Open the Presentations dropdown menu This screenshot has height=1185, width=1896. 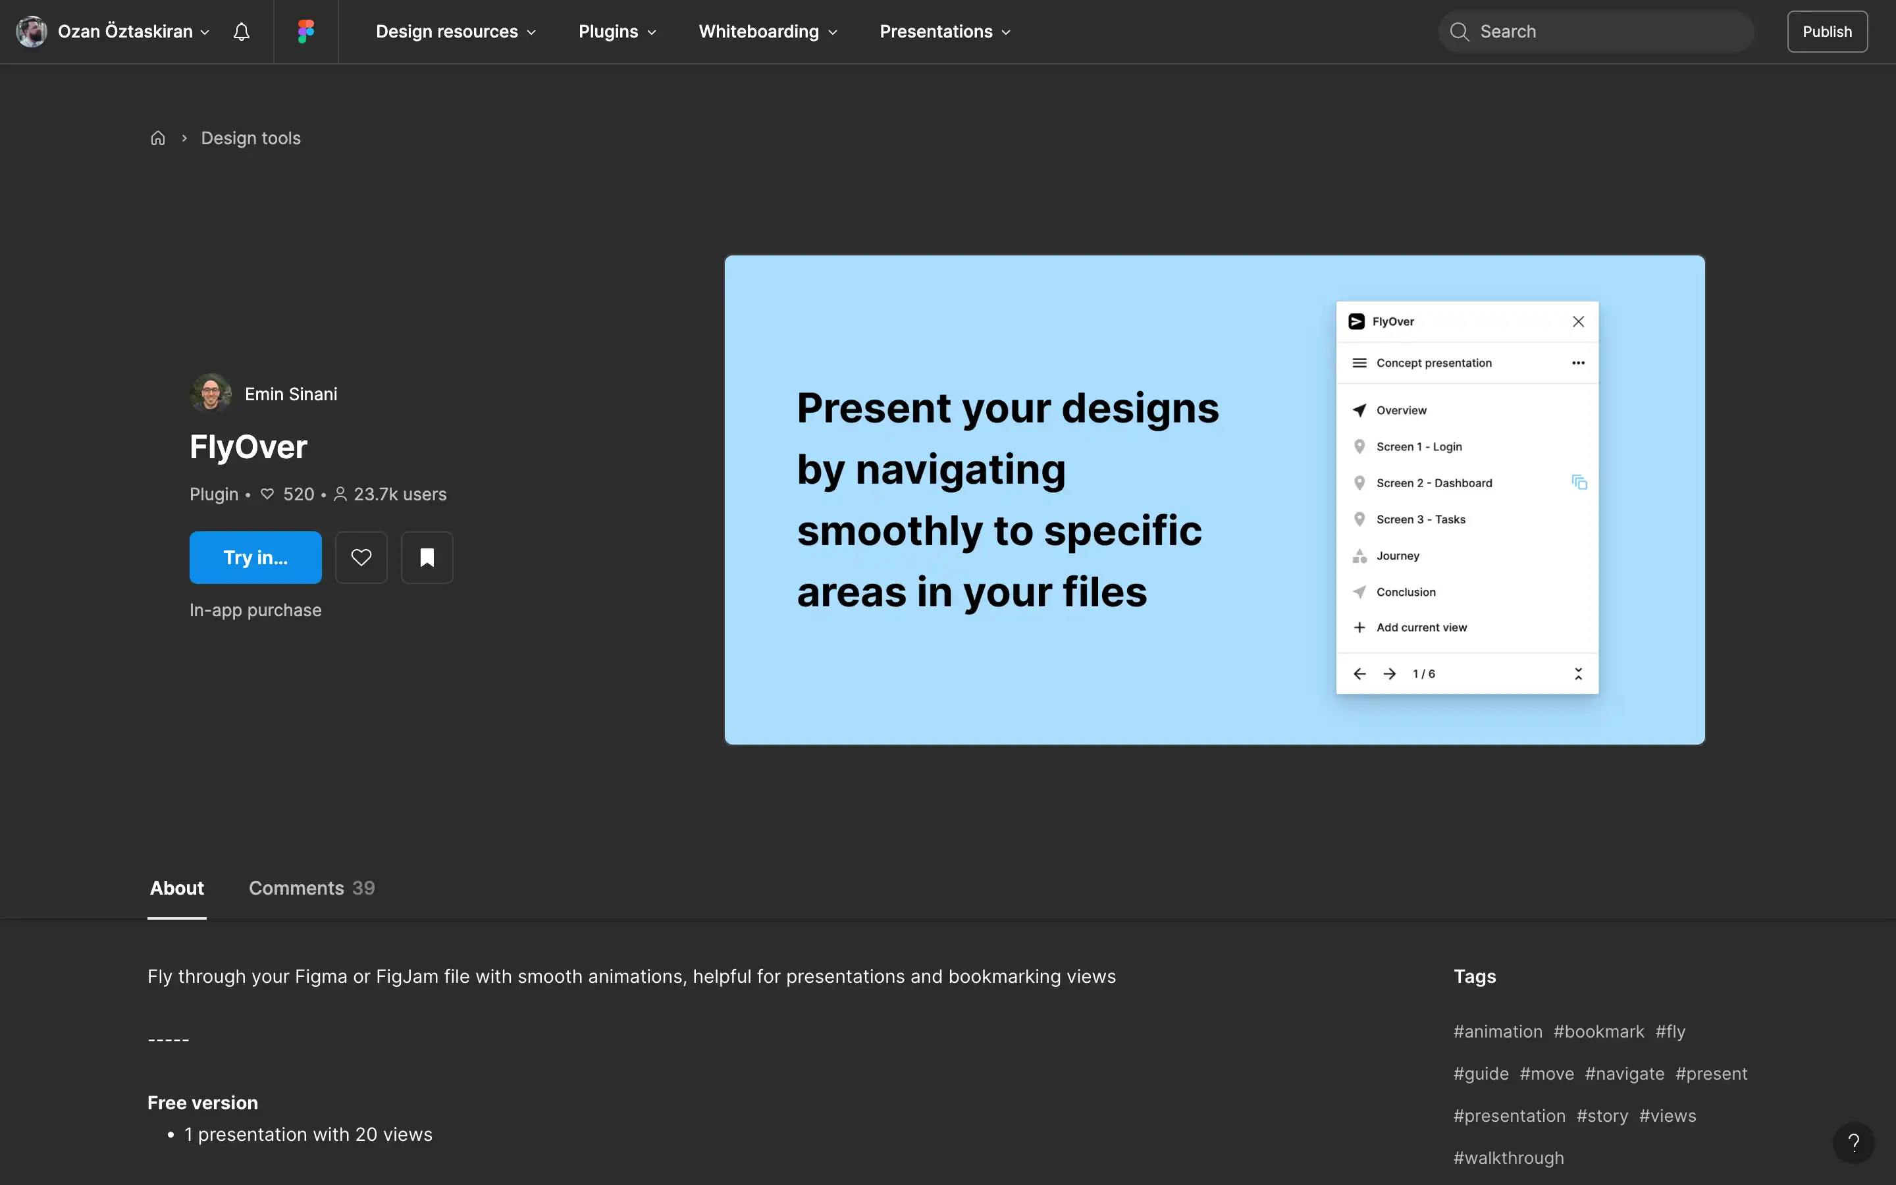[x=945, y=32]
